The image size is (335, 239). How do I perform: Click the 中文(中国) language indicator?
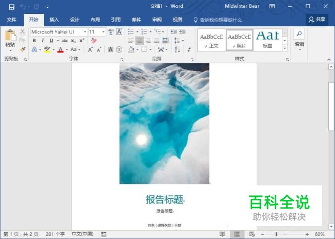82,234
